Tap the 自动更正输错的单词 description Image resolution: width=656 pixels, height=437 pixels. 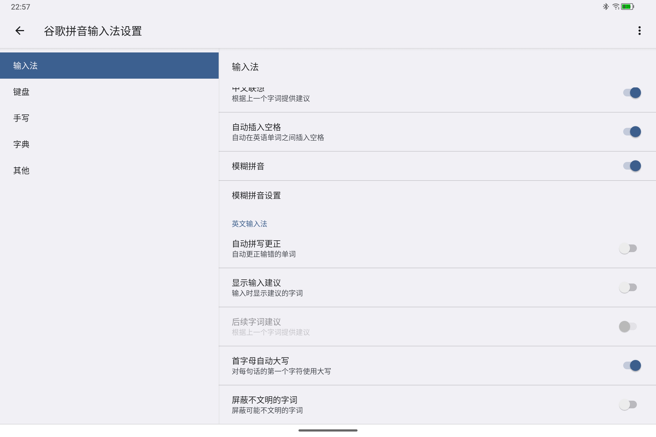tap(263, 254)
